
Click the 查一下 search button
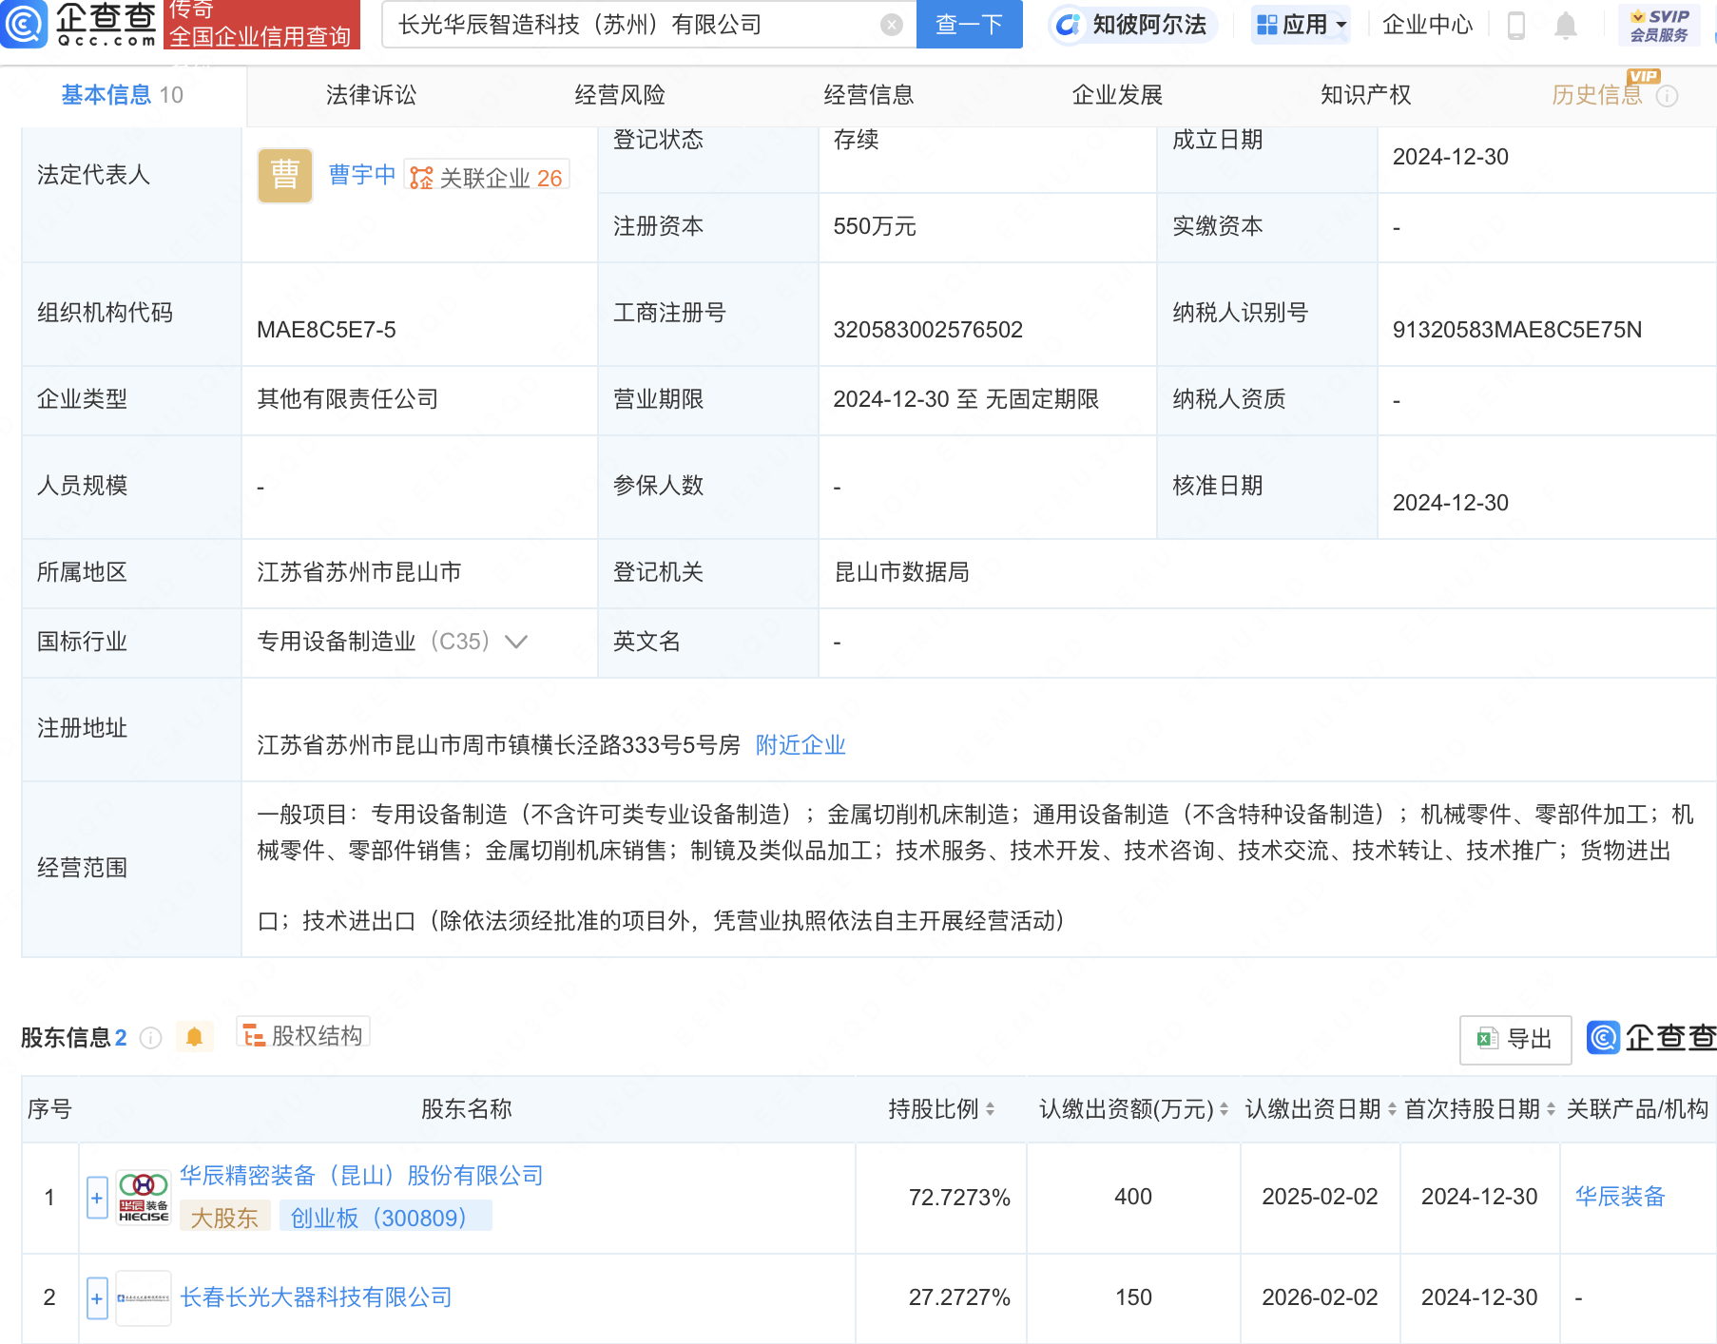pos(969,24)
